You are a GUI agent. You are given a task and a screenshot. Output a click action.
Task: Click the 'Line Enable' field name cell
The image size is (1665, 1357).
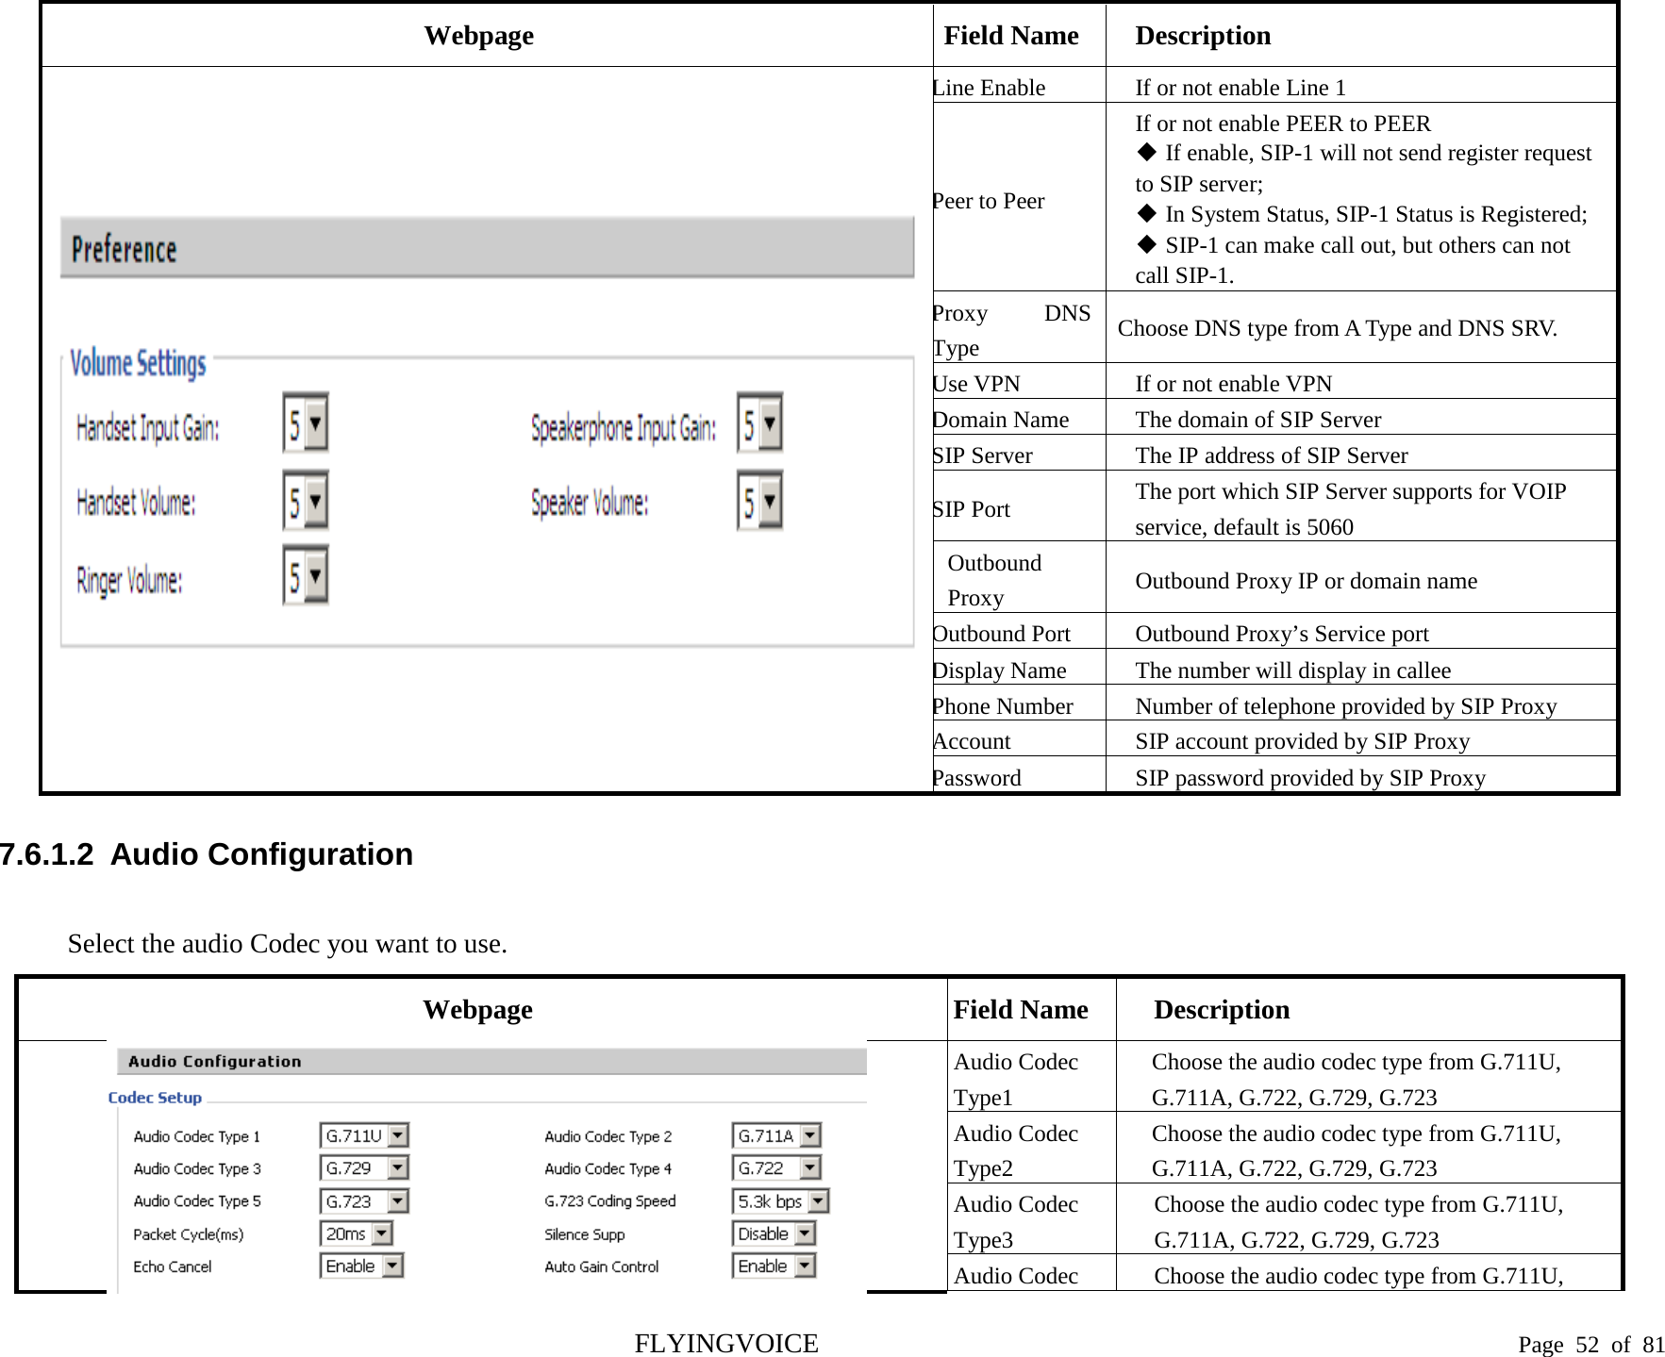pyautogui.click(x=1019, y=87)
